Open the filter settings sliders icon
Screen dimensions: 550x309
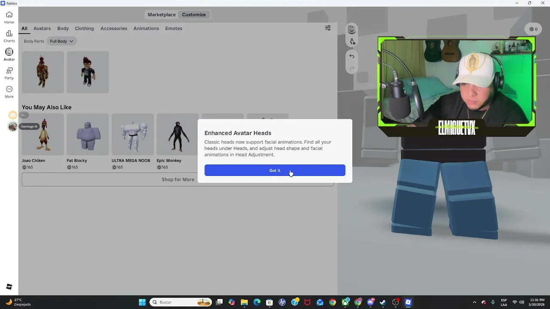[x=328, y=28]
